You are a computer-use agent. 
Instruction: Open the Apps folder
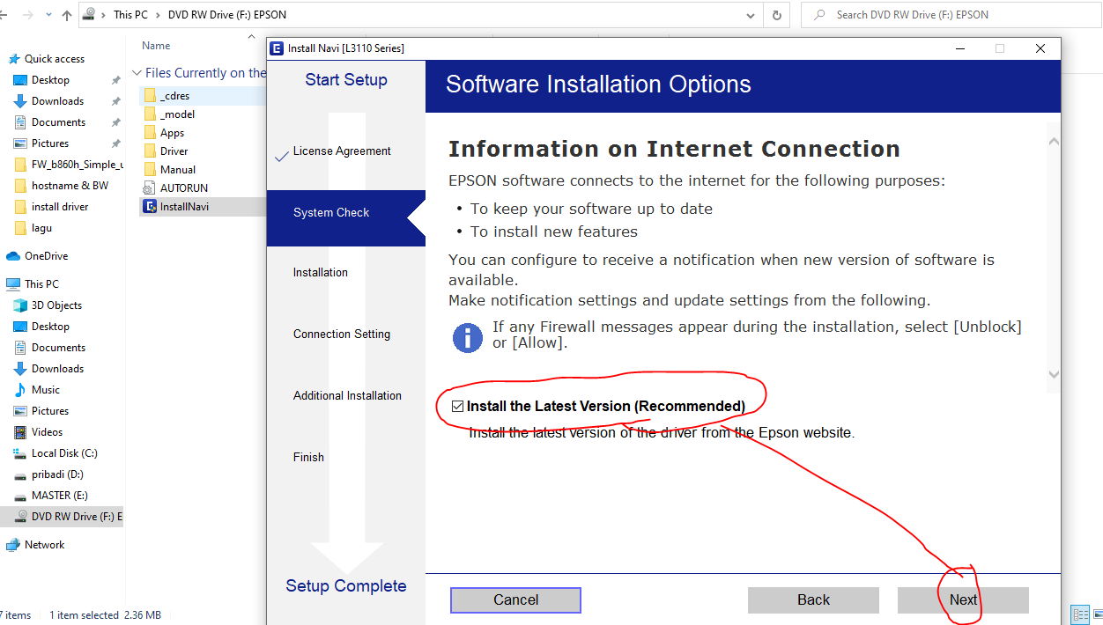172,133
